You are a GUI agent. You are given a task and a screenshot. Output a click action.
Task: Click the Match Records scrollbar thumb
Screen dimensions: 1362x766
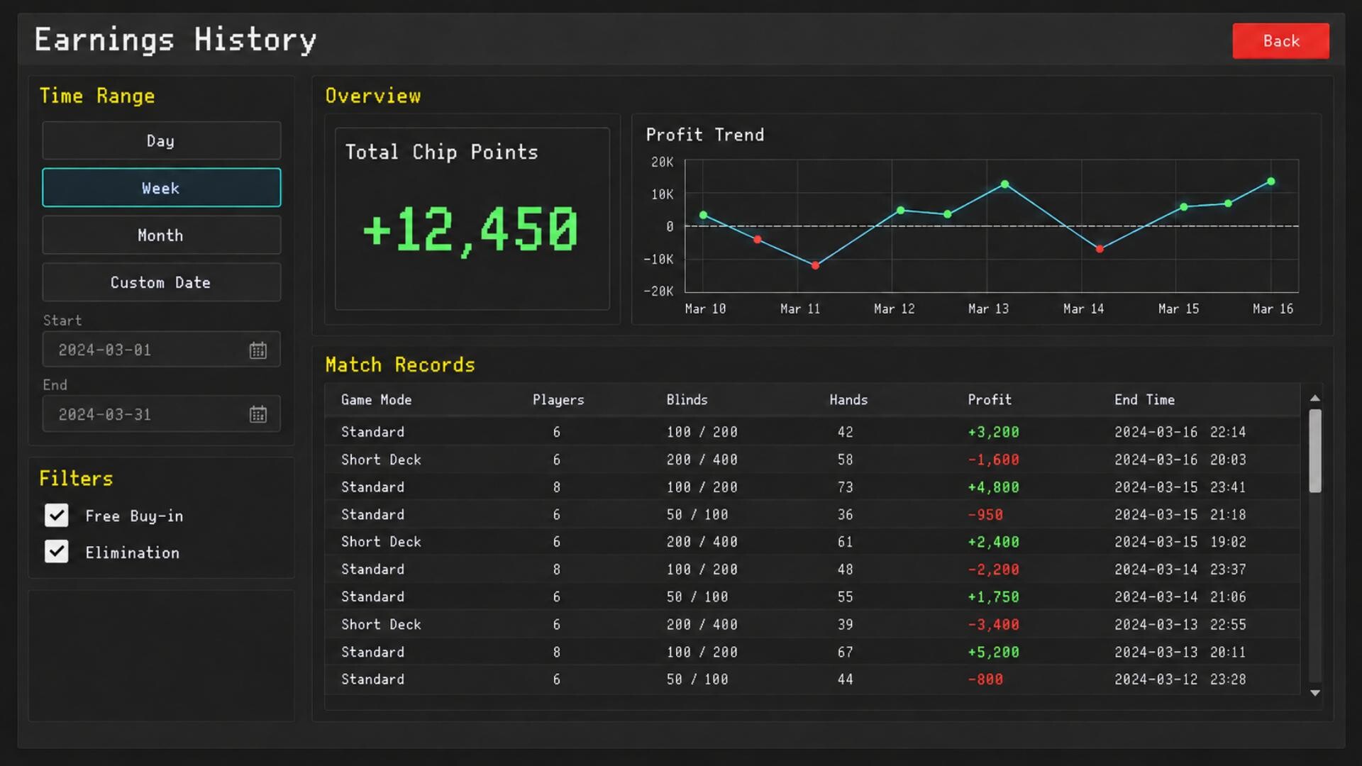pos(1314,451)
